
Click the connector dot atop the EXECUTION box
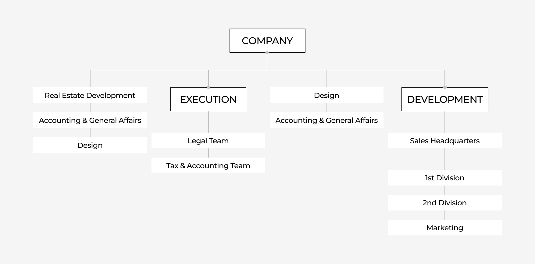[x=209, y=87]
